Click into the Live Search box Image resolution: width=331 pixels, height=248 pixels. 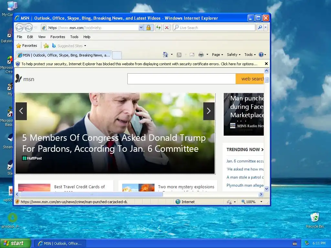point(214,28)
